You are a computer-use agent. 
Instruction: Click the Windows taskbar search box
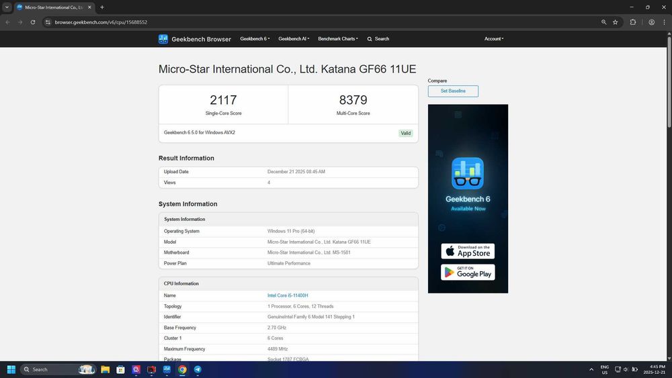(58, 369)
